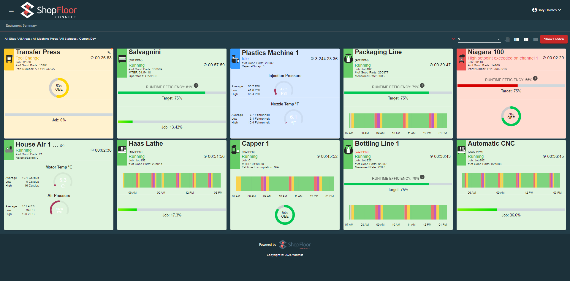Click the Transfer Press machine icon

tap(9, 59)
